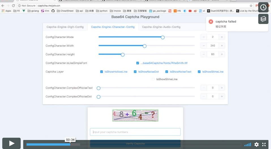This screenshot has width=271, height=149.
Task: Click the ConfigCharacter.Height slider handle
Action: pyautogui.click(x=123, y=54)
